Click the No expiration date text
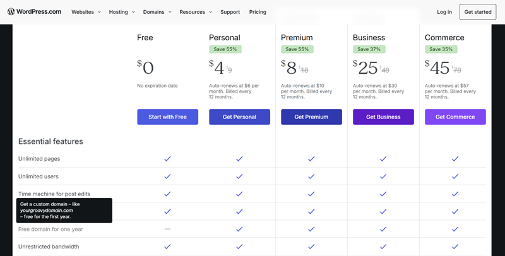Screen dimensions: 505x256 (x=157, y=86)
